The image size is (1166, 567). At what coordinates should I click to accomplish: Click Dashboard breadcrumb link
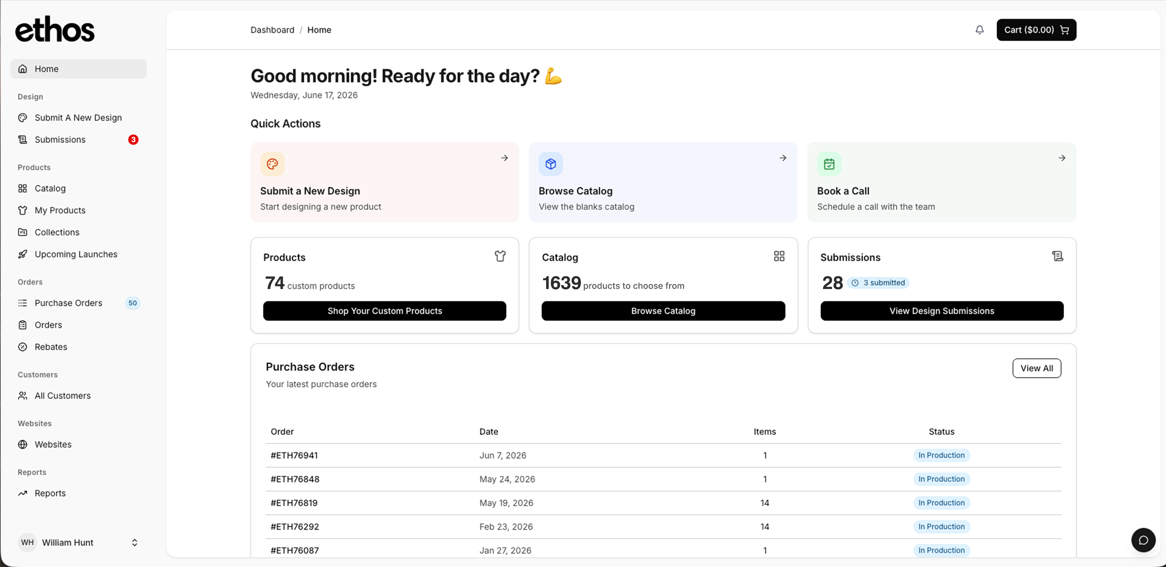point(272,30)
